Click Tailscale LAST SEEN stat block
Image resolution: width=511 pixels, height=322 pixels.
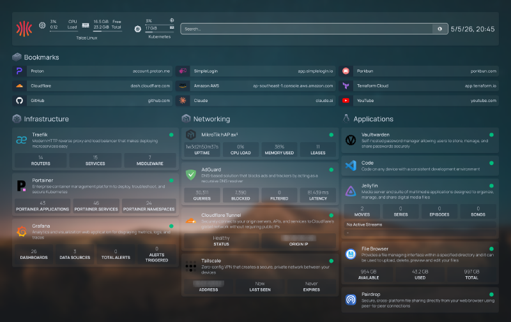pos(260,286)
